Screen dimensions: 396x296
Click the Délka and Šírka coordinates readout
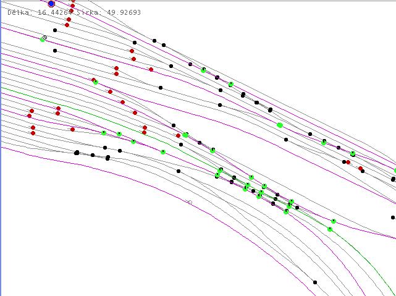[x=73, y=12]
